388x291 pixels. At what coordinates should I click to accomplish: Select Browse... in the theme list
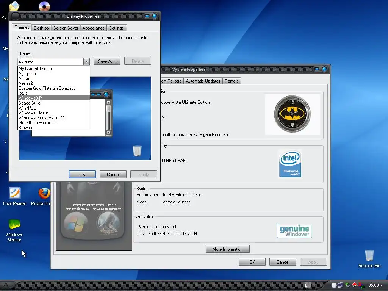click(x=54, y=128)
